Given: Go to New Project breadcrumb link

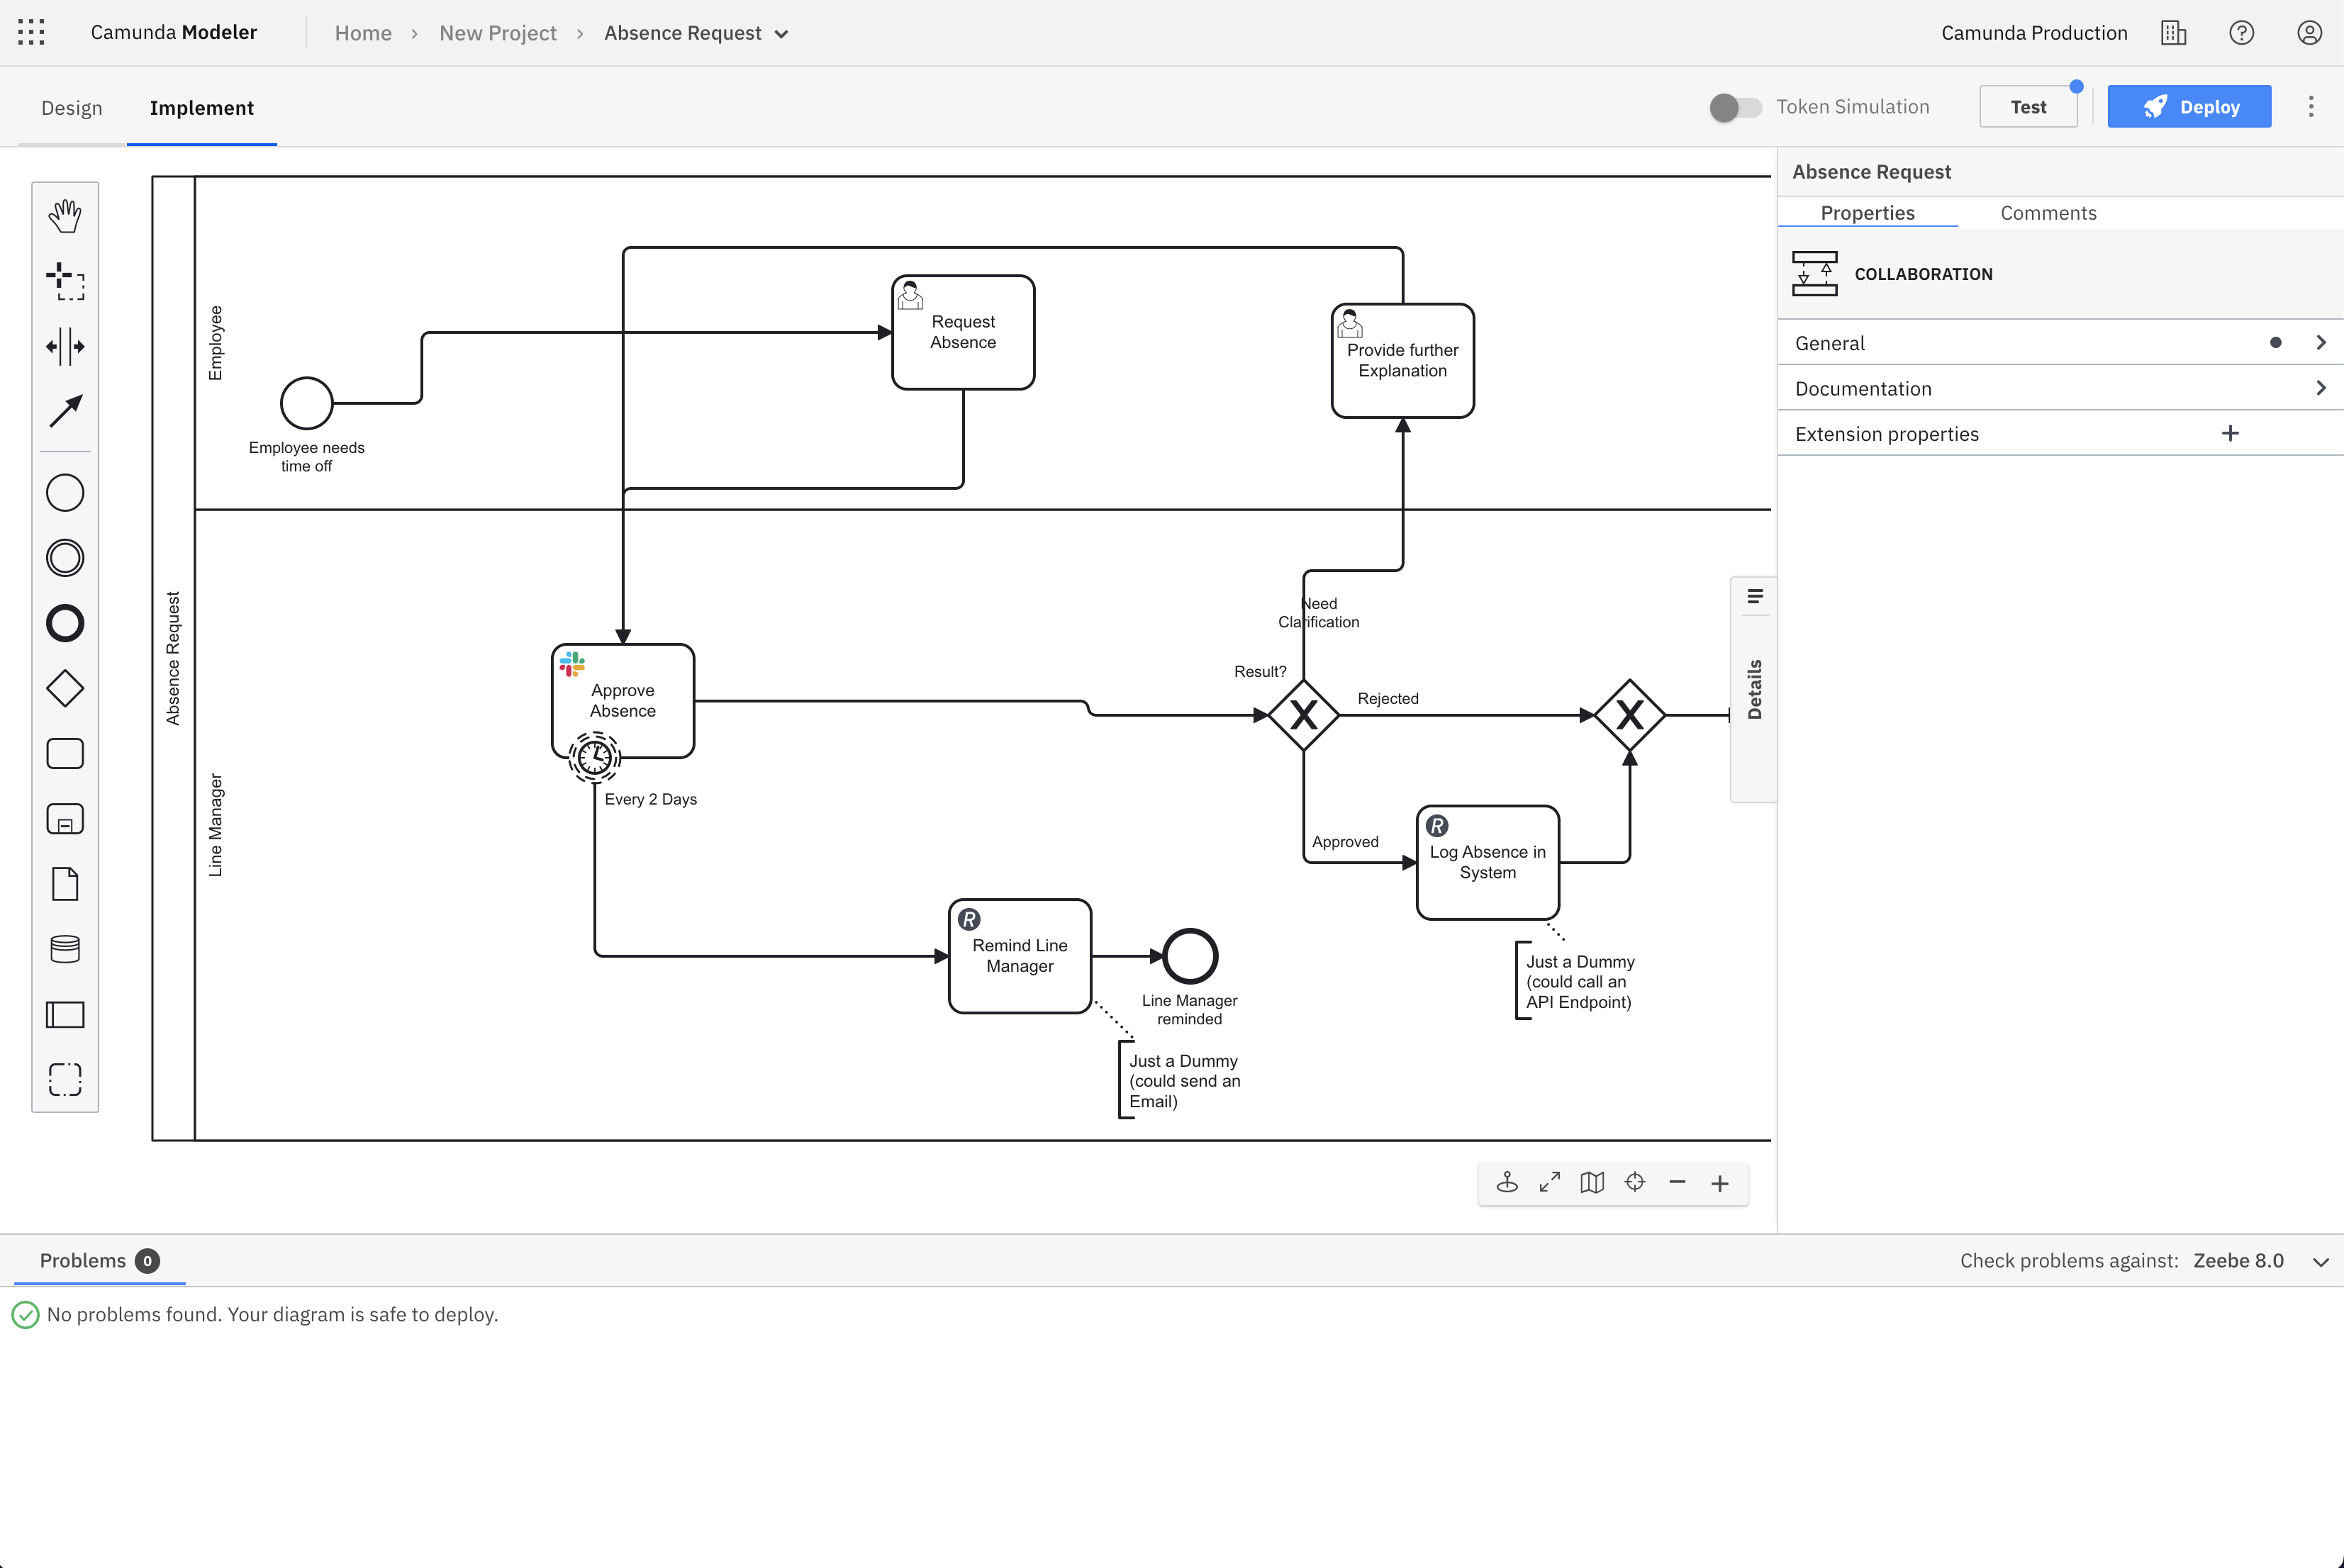Looking at the screenshot, I should (497, 33).
